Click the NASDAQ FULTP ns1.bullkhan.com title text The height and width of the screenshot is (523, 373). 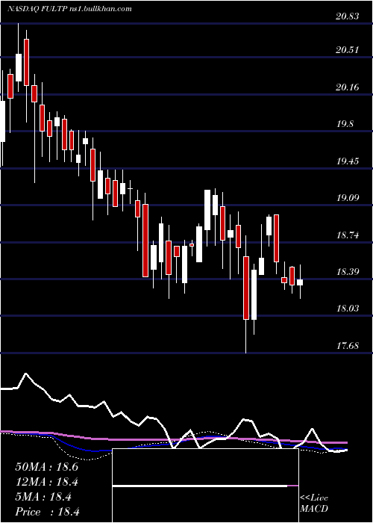(69, 8)
